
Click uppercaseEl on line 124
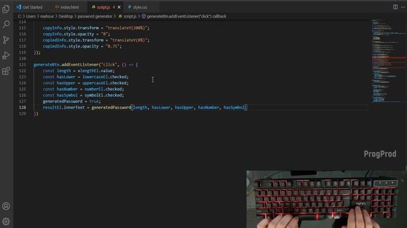(x=95, y=83)
